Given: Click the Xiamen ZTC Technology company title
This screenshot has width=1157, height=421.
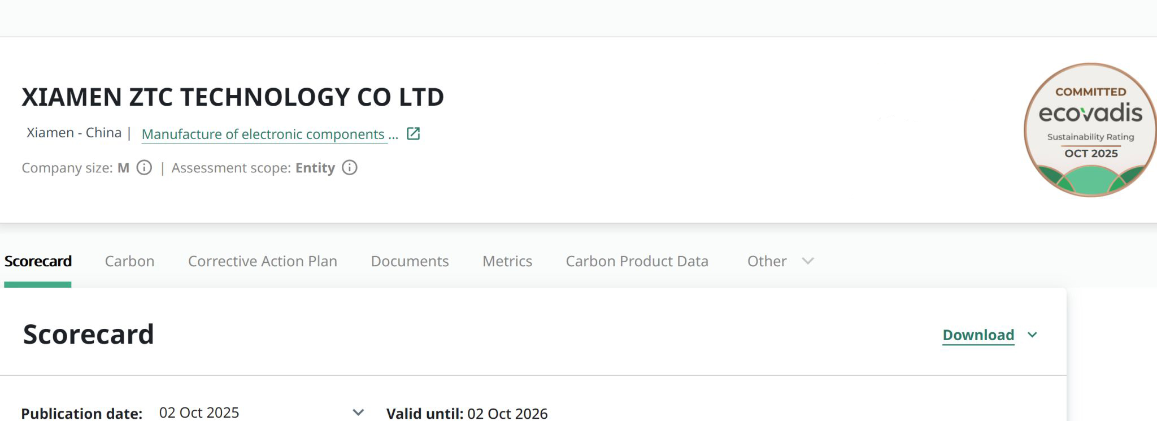Looking at the screenshot, I should [x=233, y=97].
